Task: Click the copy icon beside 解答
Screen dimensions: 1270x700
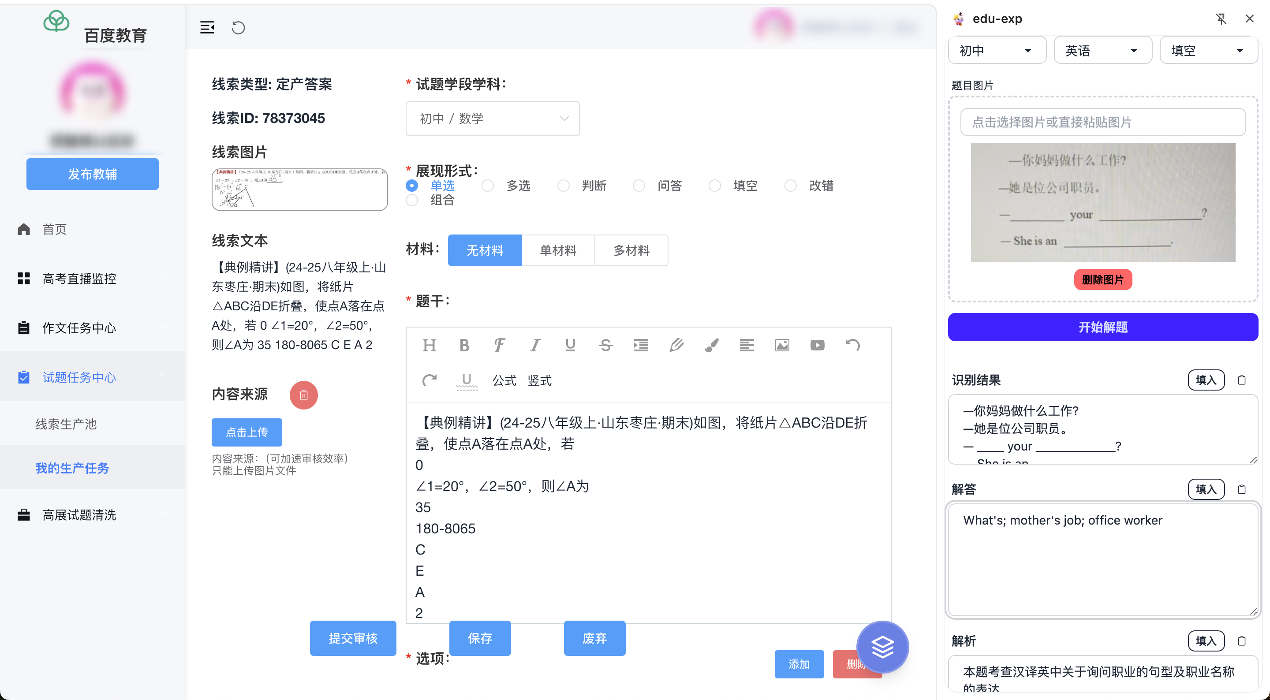Action: pyautogui.click(x=1242, y=489)
